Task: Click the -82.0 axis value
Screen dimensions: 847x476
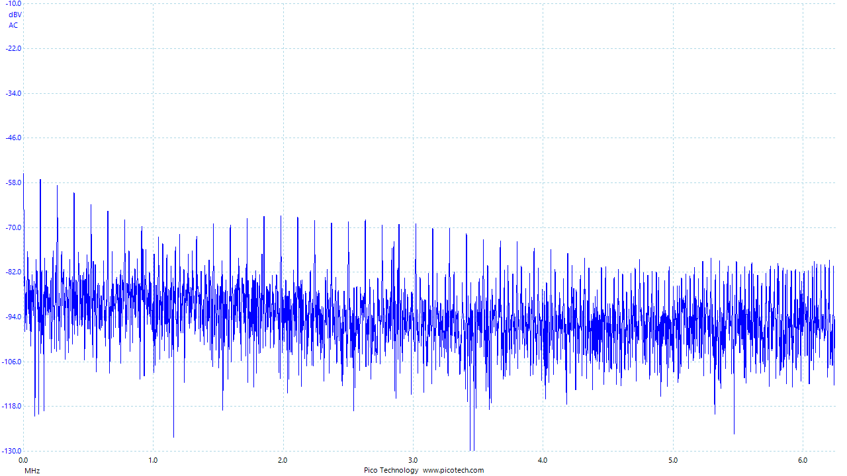Action: point(13,272)
